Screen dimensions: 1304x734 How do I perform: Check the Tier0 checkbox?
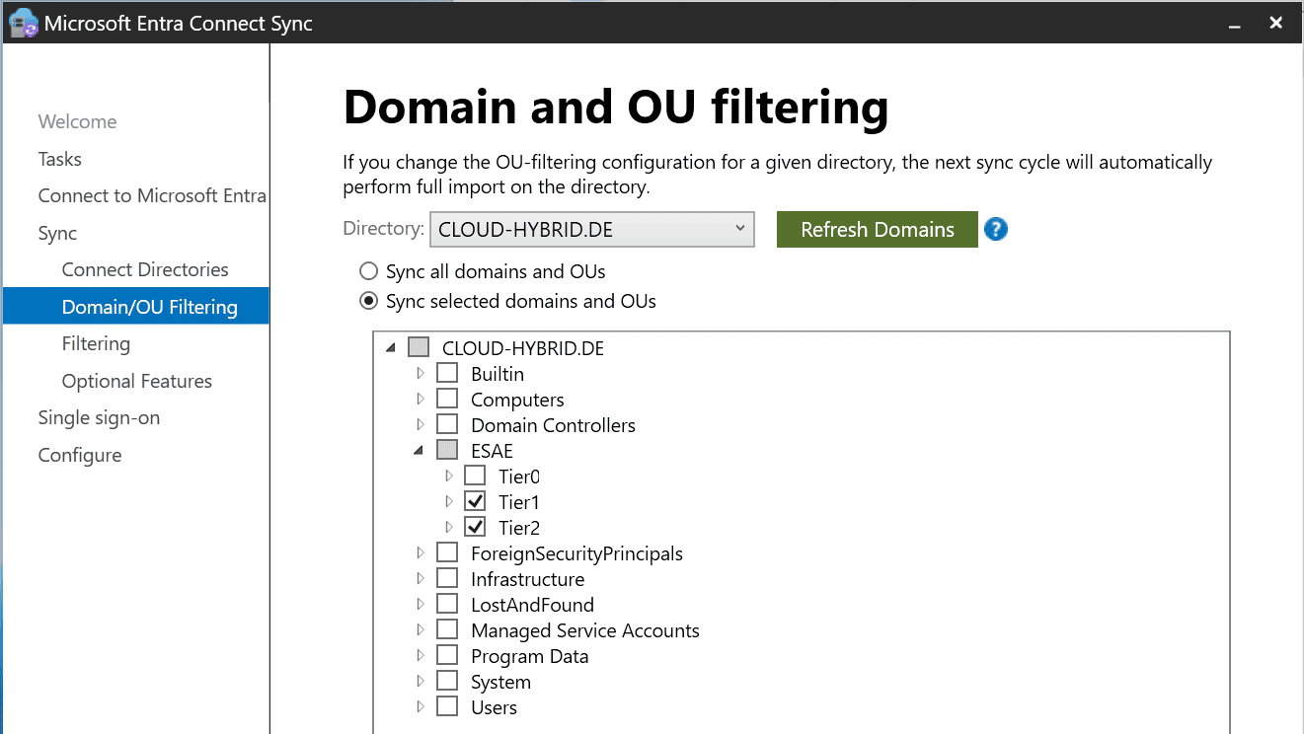pyautogui.click(x=475, y=477)
